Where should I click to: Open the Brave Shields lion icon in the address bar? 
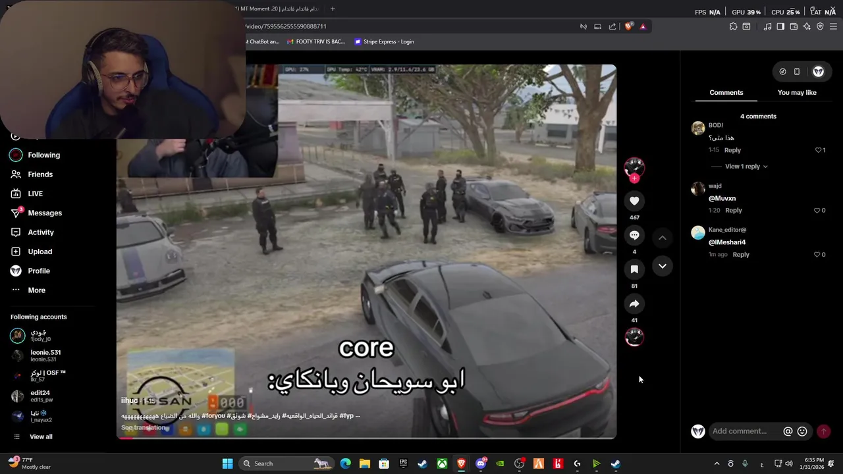point(628,26)
